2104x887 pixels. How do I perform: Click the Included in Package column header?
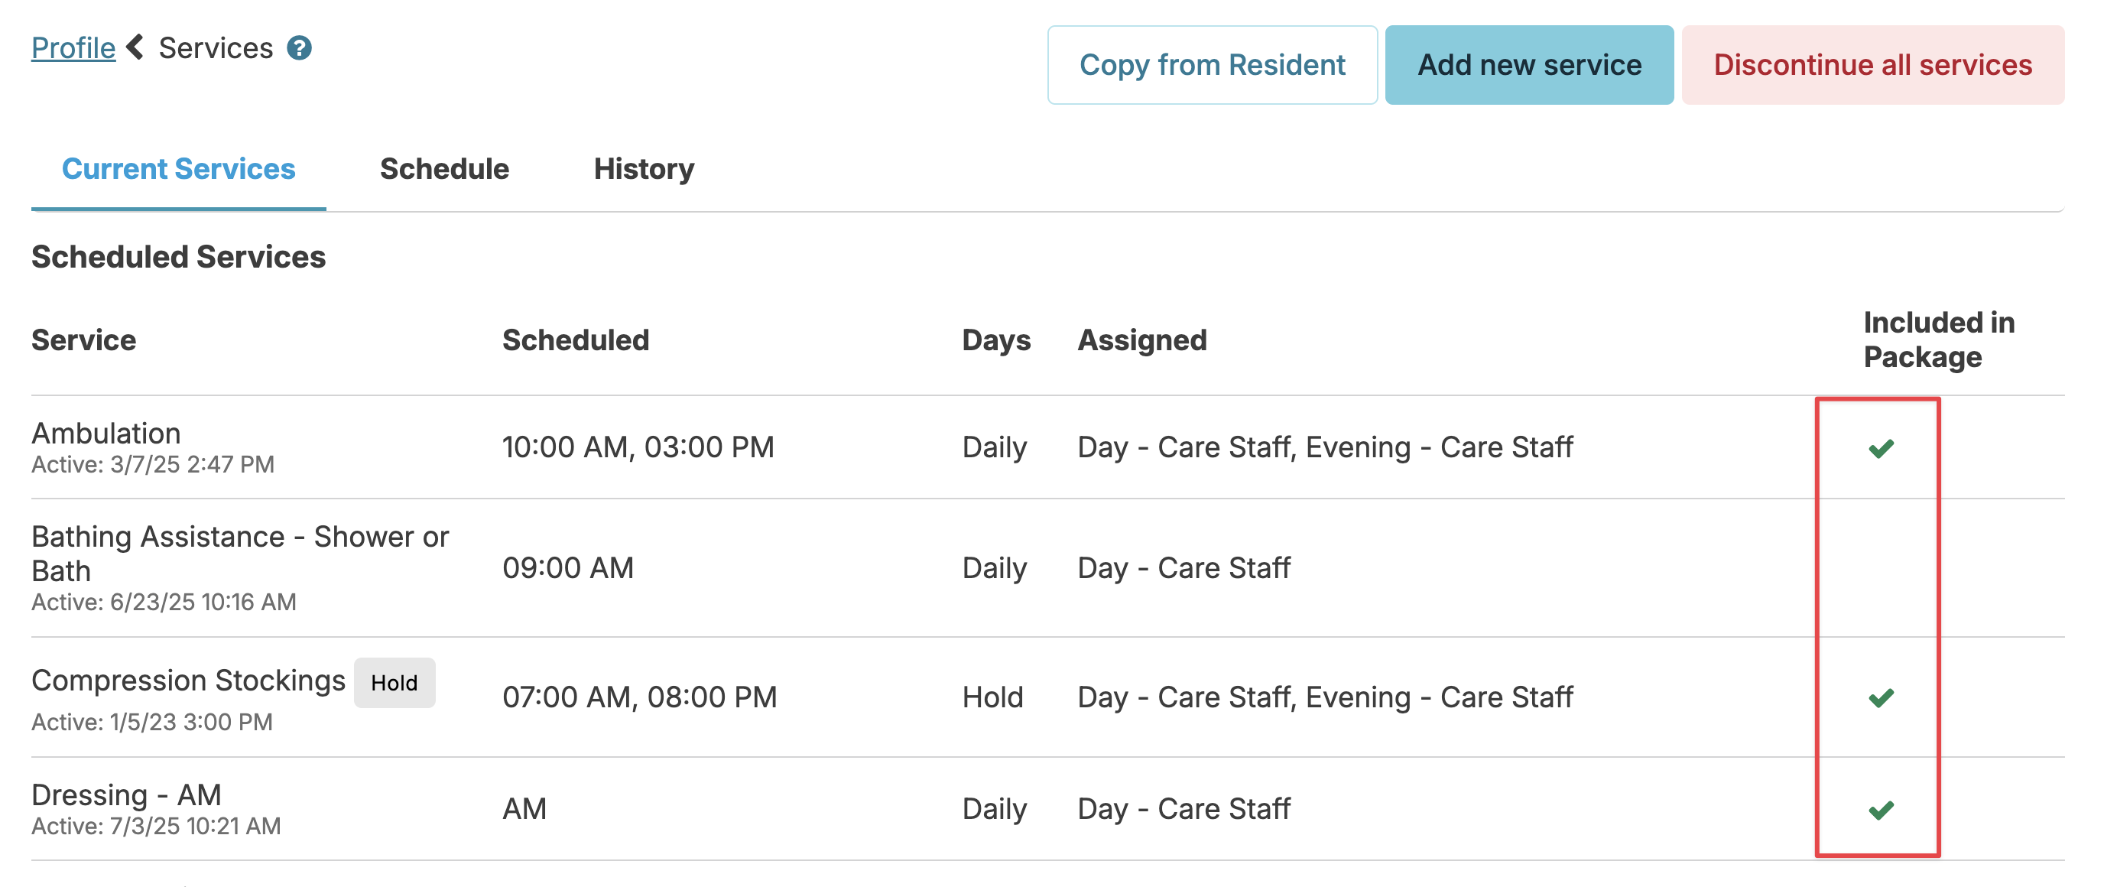(1938, 340)
